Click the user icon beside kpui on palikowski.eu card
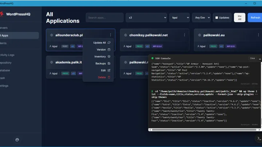 [x=198, y=46]
